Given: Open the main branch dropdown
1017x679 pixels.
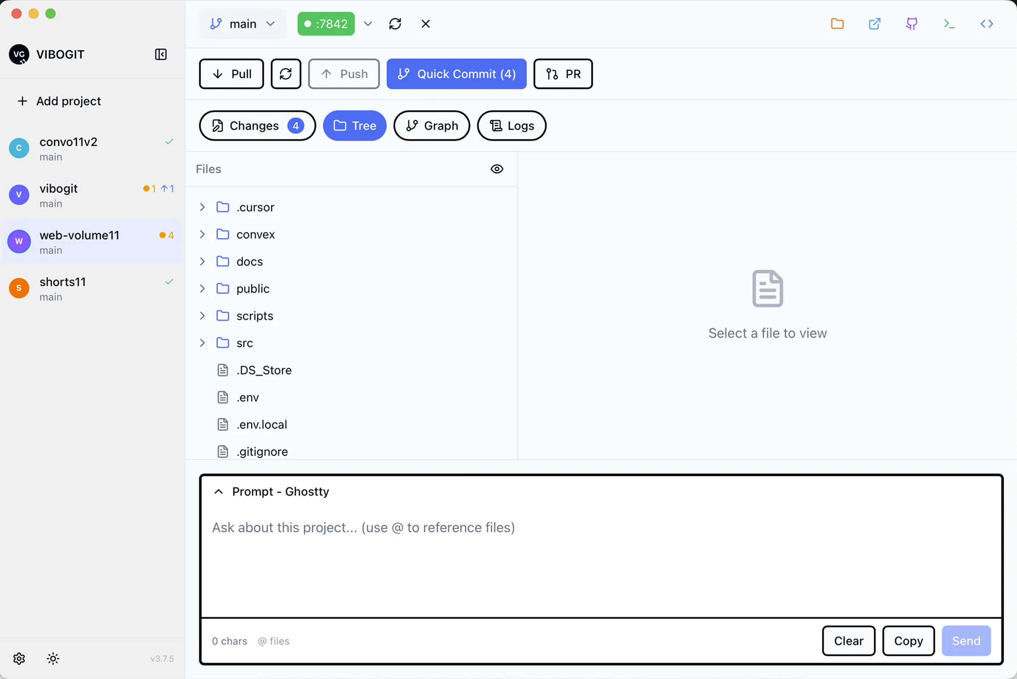Looking at the screenshot, I should [242, 24].
